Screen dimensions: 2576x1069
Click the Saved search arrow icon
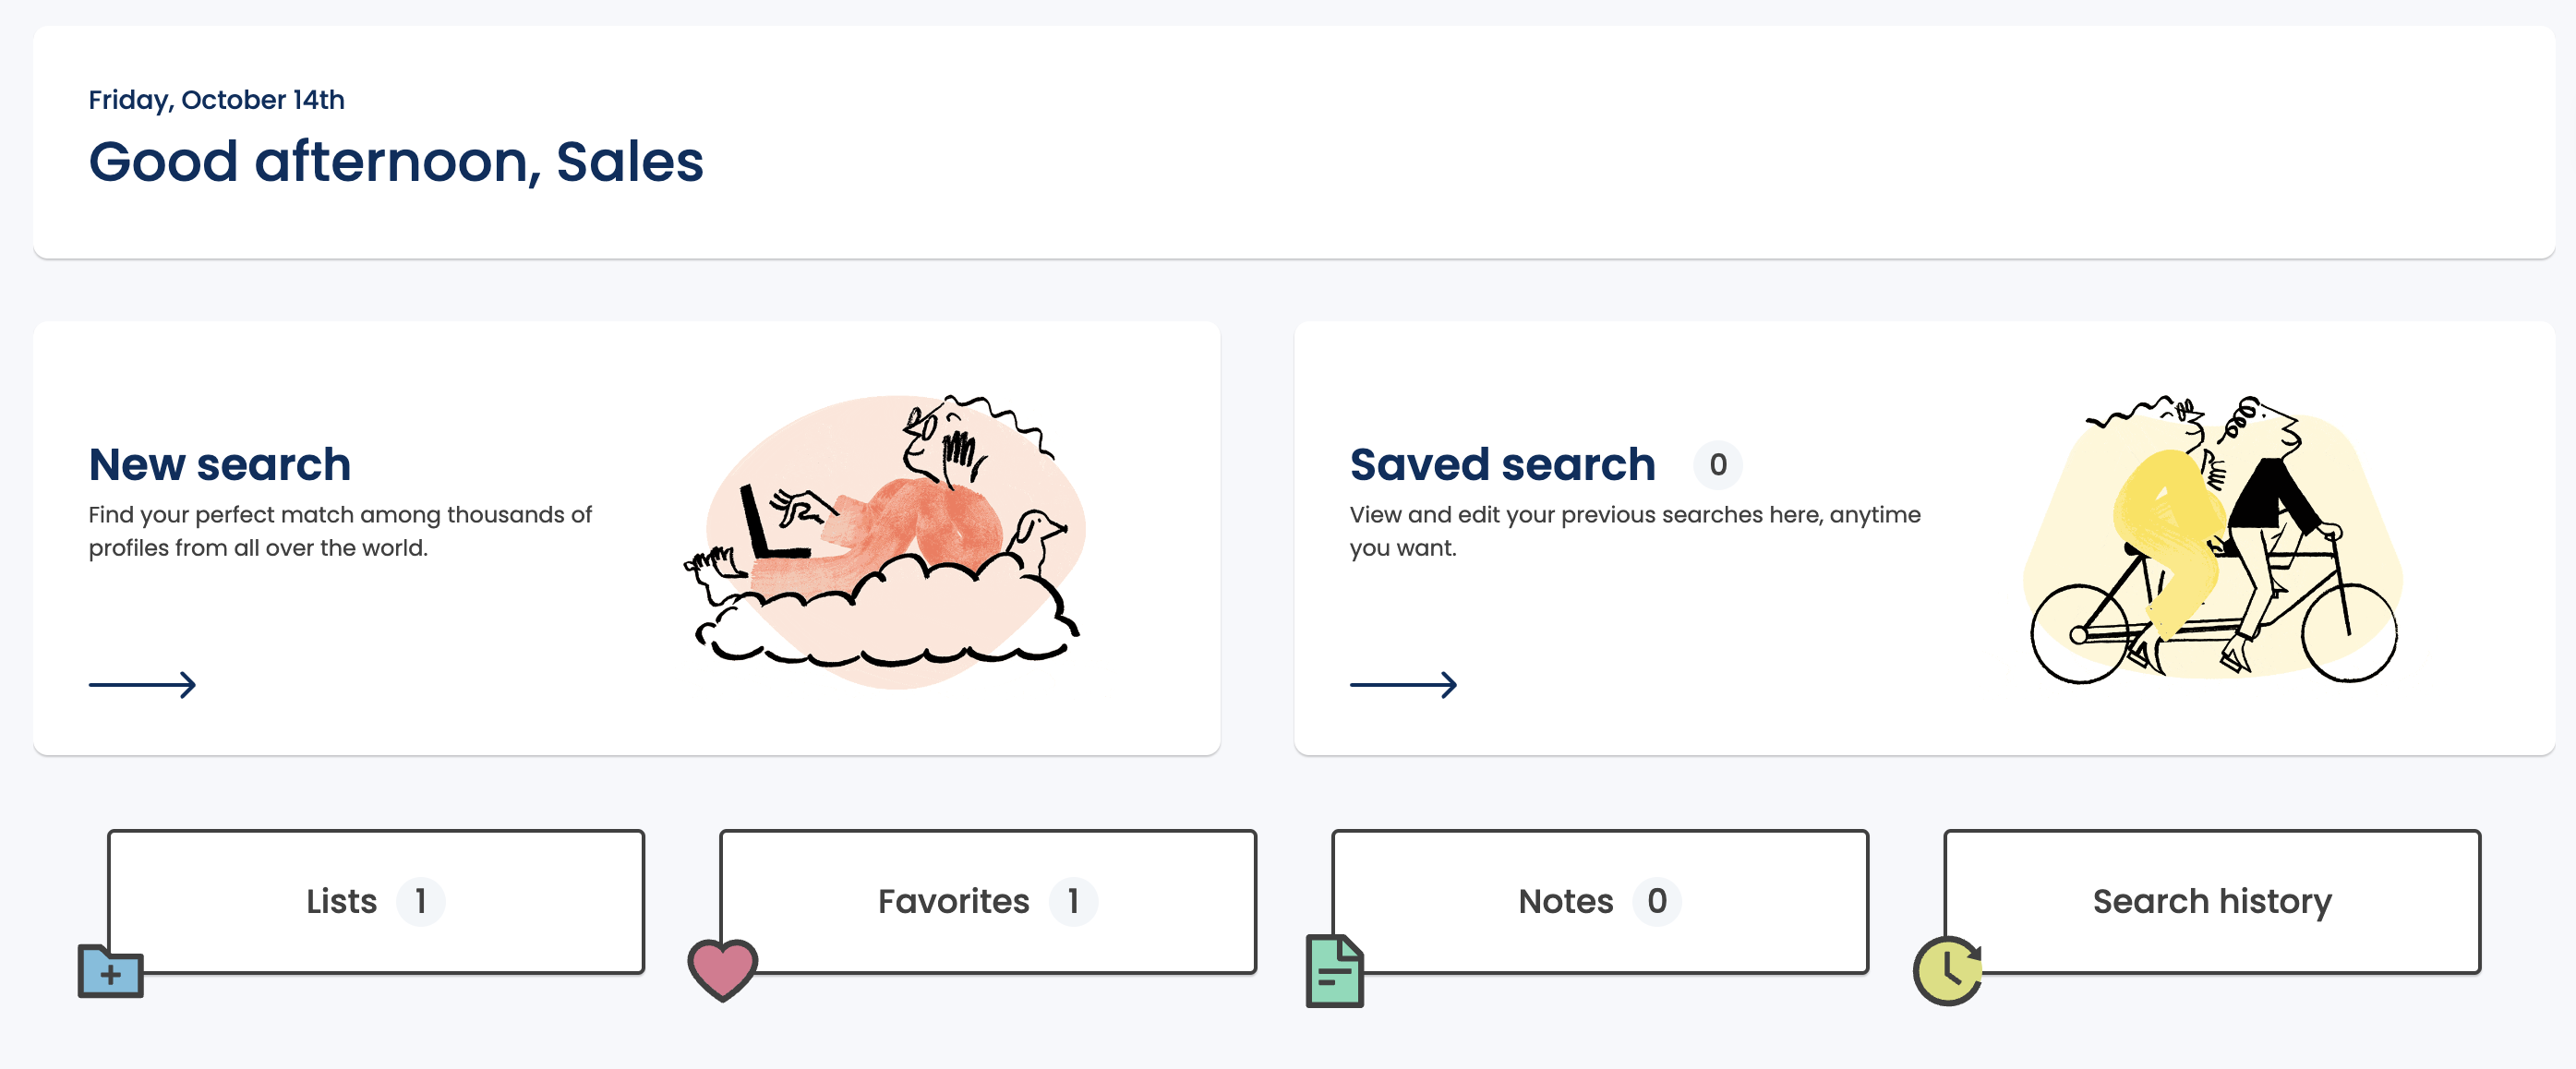(1403, 685)
